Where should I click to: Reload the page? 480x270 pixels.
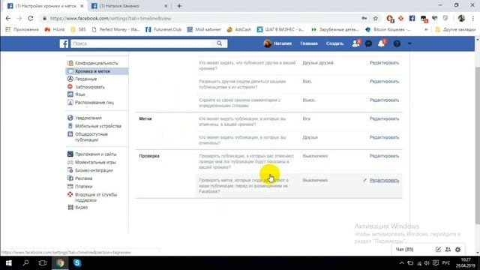[x=31, y=18]
